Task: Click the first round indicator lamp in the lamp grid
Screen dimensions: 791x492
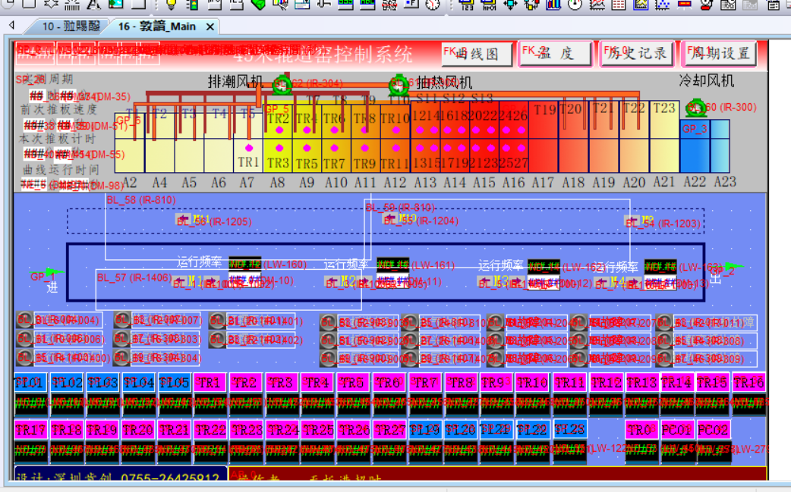Action: pyautogui.click(x=24, y=320)
